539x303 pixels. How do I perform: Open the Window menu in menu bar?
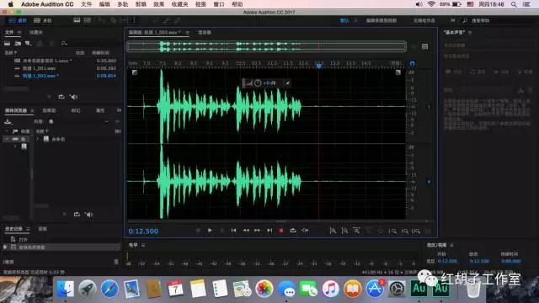pos(219,4)
